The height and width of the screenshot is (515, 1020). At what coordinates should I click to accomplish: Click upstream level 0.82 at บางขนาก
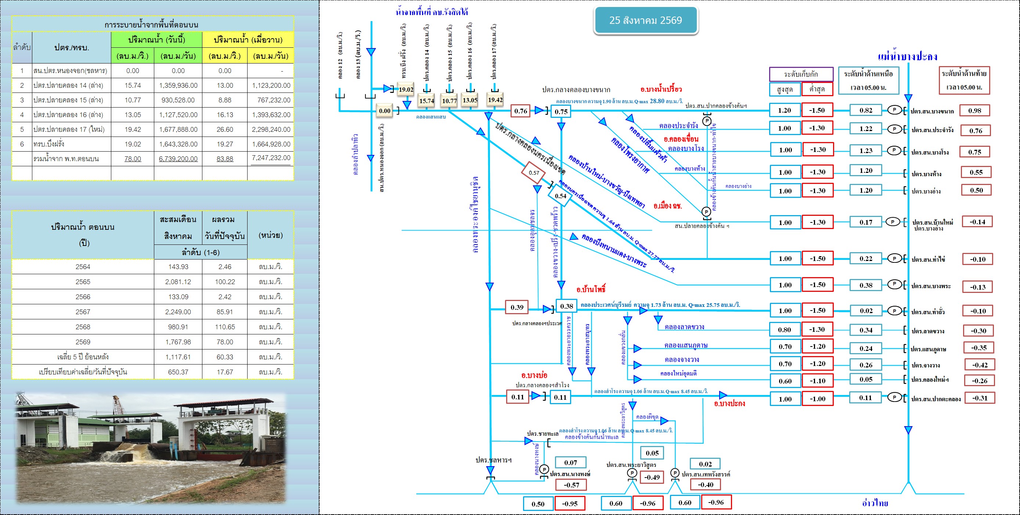pos(866,110)
